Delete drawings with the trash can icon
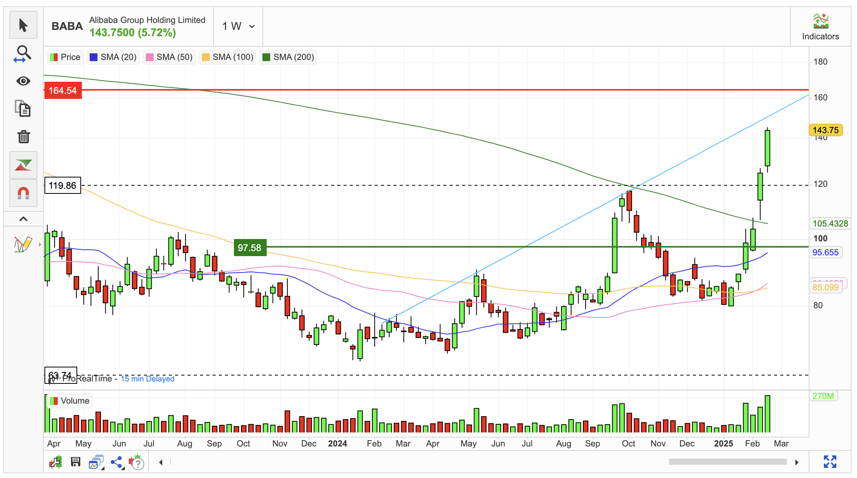 [23, 137]
